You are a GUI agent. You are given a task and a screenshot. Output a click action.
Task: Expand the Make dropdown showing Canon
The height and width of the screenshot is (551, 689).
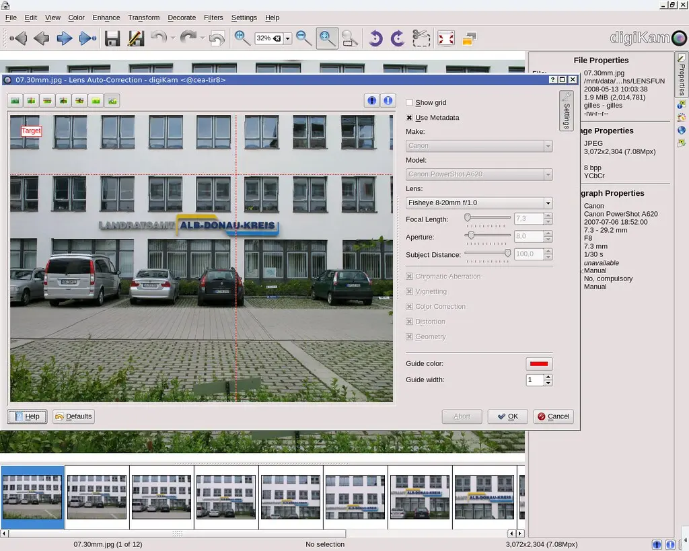click(479, 146)
